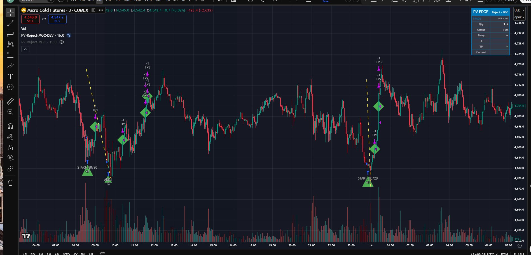Click the Status row label
Viewport: 531px width, 255px height.
481,30
